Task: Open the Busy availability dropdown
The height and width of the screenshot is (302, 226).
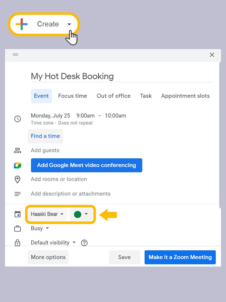Action: click(x=40, y=229)
